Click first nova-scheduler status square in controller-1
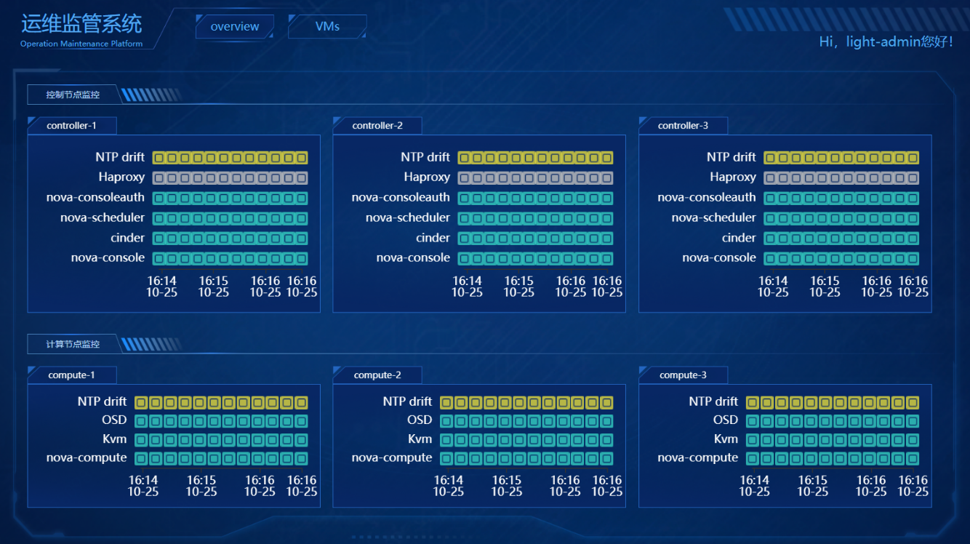Image resolution: width=970 pixels, height=544 pixels. [x=159, y=218]
